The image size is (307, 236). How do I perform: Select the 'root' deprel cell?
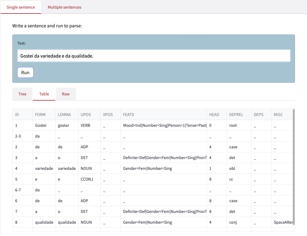(233, 126)
